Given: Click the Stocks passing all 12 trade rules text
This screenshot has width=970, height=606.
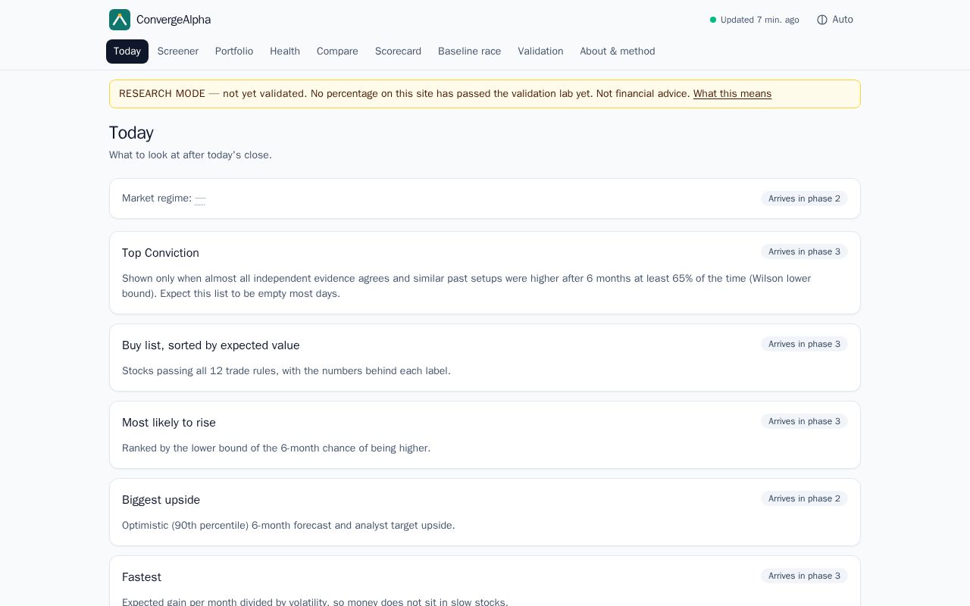Looking at the screenshot, I should [286, 371].
